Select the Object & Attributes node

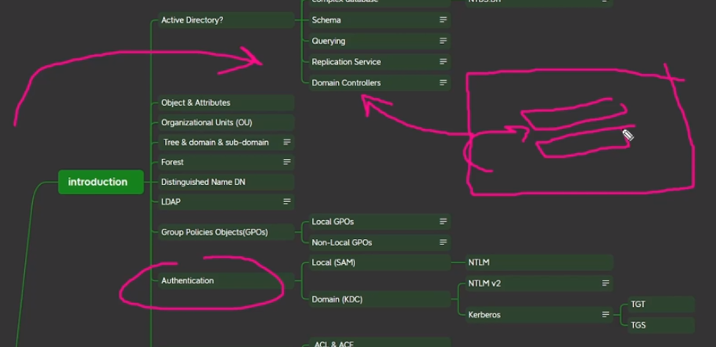[x=226, y=103]
